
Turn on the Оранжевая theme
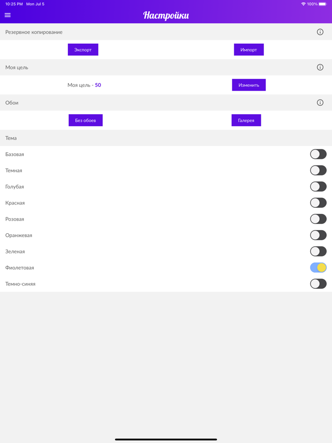pos(318,235)
